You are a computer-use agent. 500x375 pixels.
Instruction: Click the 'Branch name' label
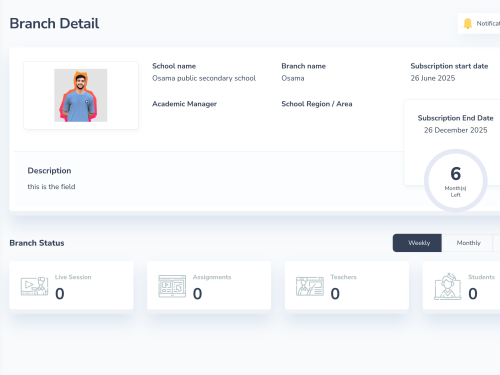[303, 66]
